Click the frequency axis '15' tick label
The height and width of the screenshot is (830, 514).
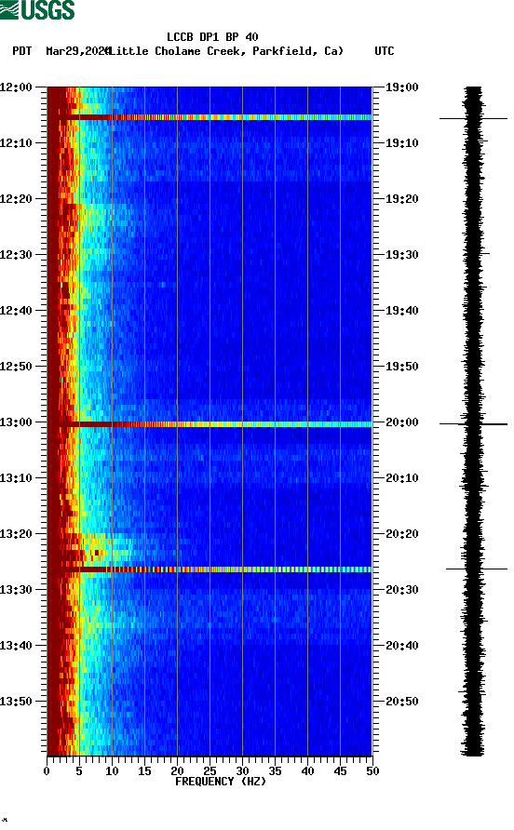click(144, 771)
